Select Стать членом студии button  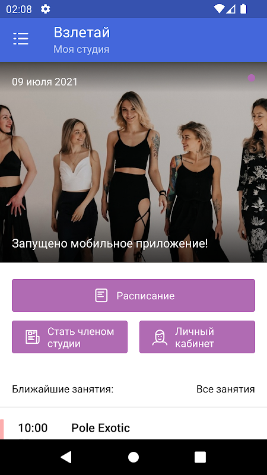click(69, 337)
